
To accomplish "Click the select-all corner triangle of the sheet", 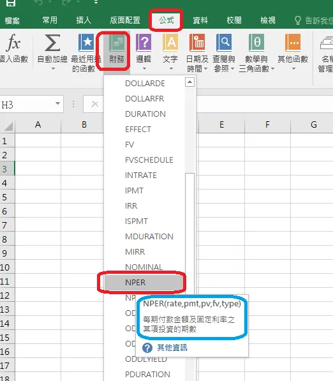I will [8, 126].
